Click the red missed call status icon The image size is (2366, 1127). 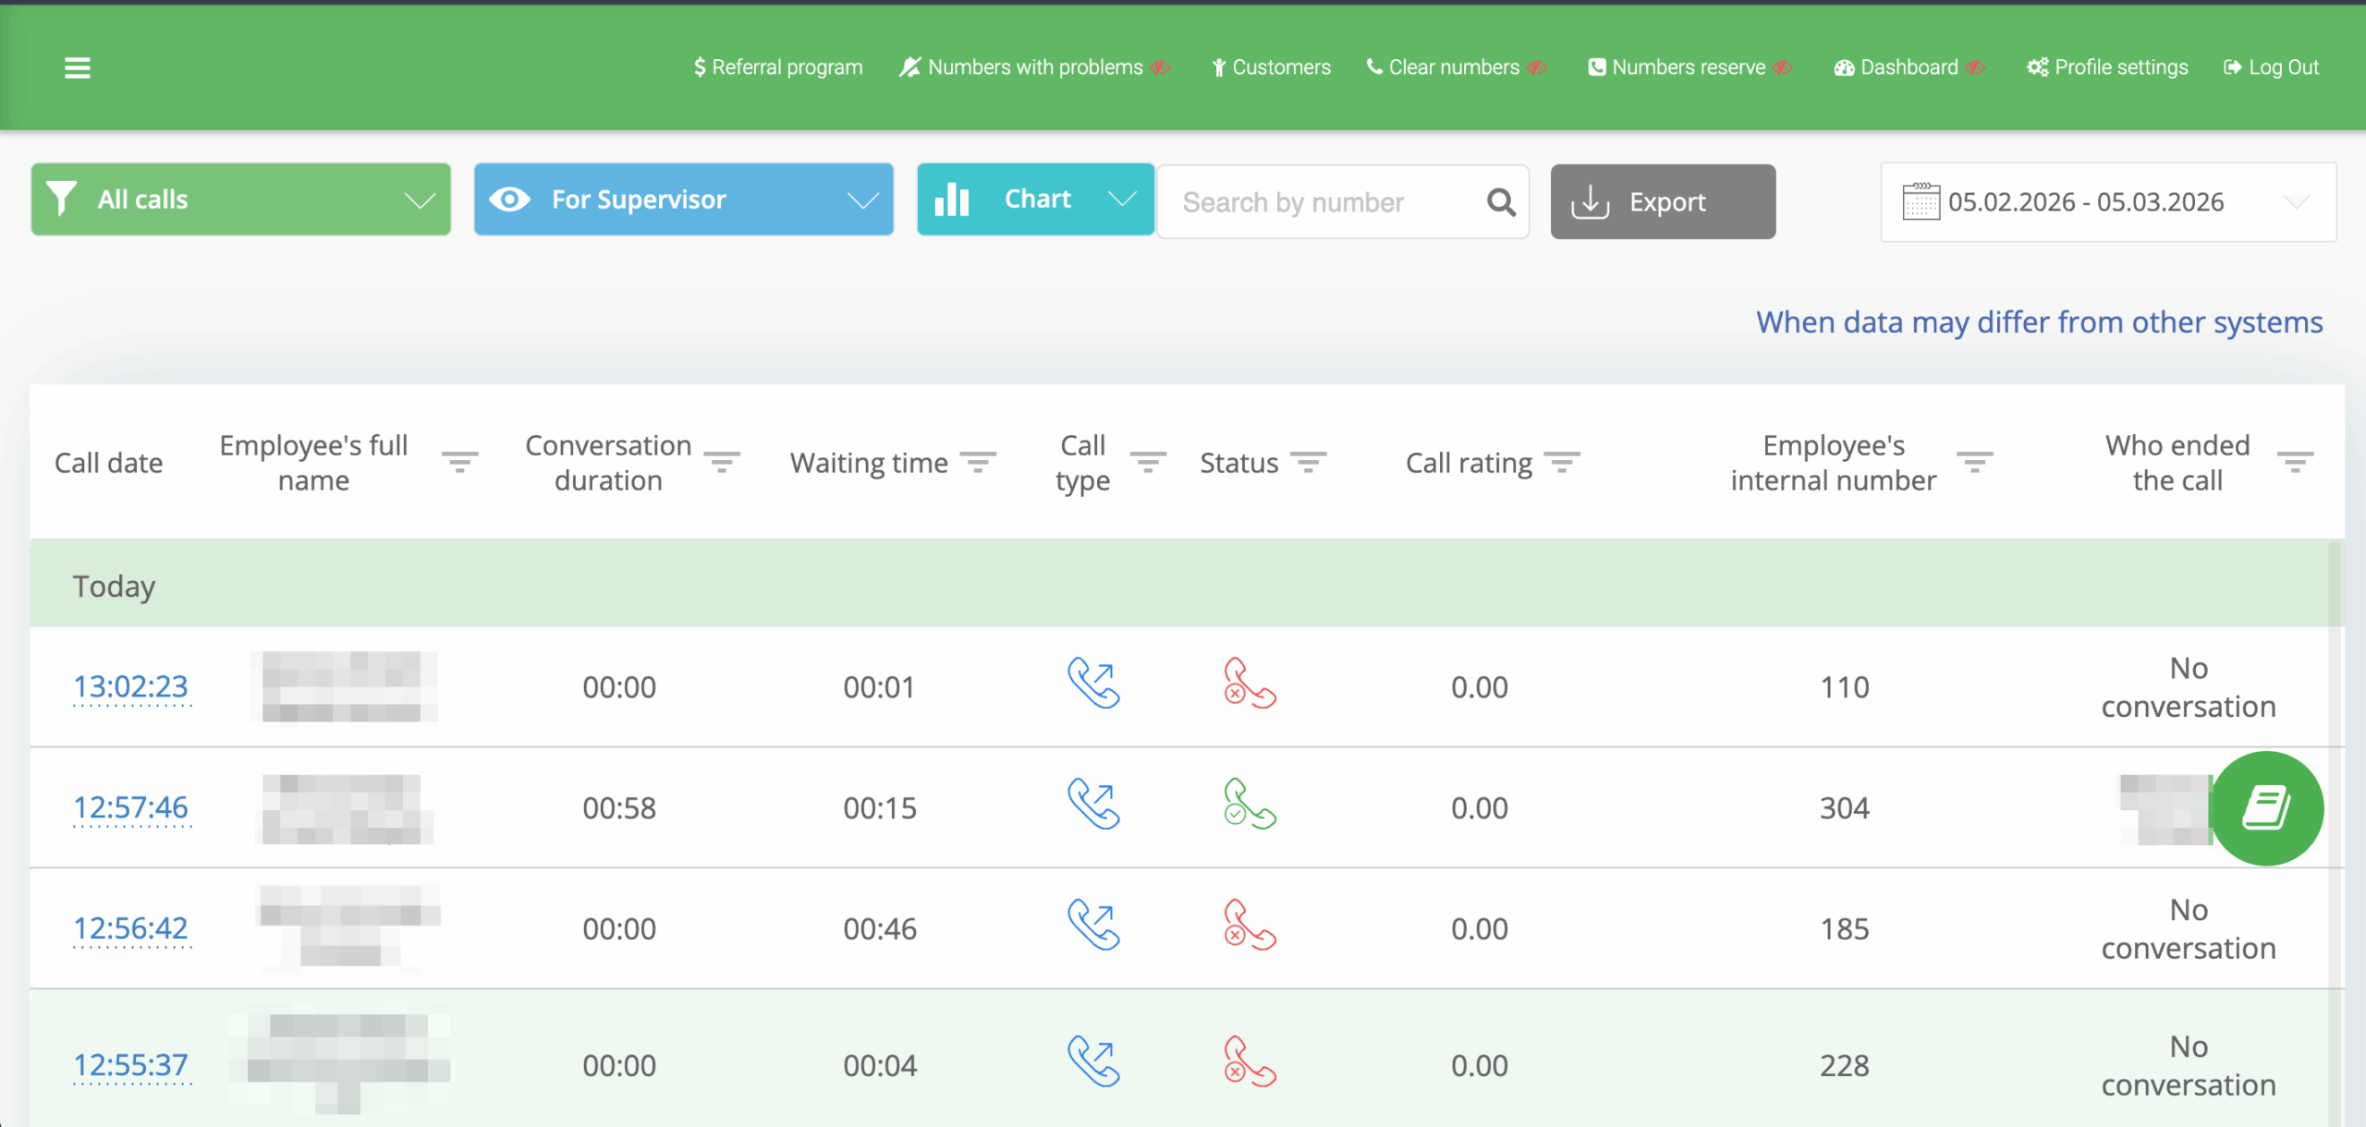pyautogui.click(x=1251, y=685)
